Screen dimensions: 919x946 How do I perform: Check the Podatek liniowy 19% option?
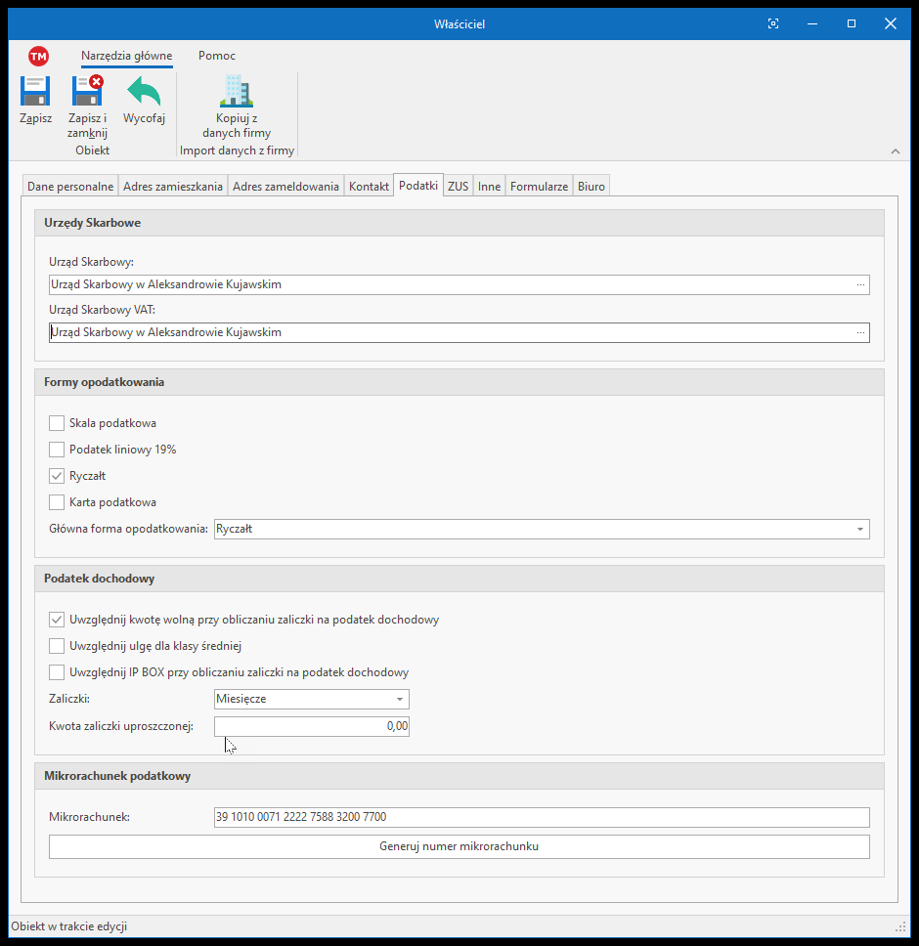click(x=57, y=450)
